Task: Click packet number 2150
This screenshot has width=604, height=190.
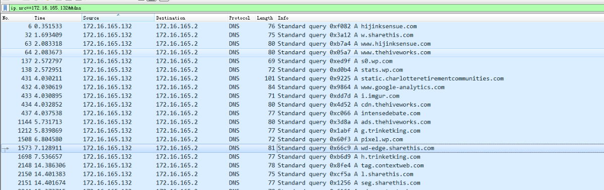Action: (x=25, y=174)
